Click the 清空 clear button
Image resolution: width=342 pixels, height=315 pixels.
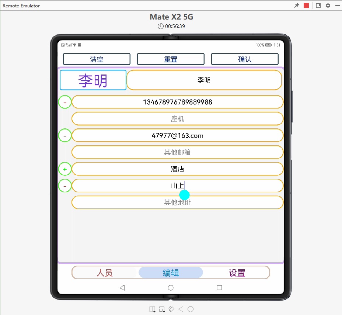tap(97, 59)
